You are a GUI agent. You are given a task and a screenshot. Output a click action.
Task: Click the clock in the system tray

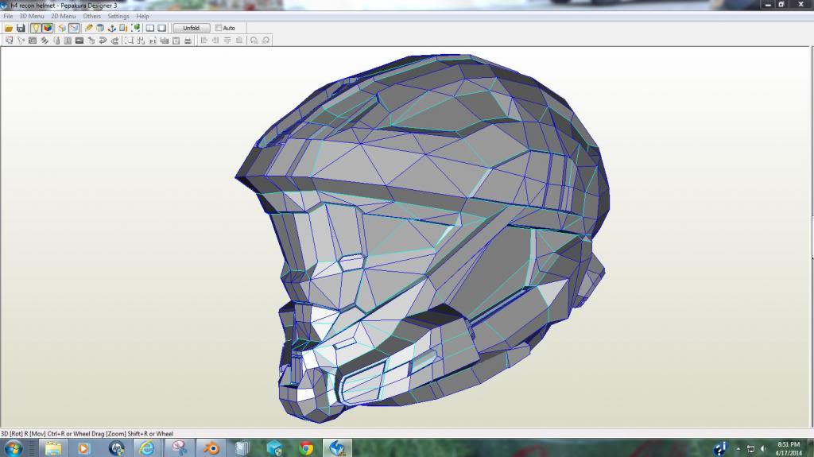pyautogui.click(x=788, y=448)
